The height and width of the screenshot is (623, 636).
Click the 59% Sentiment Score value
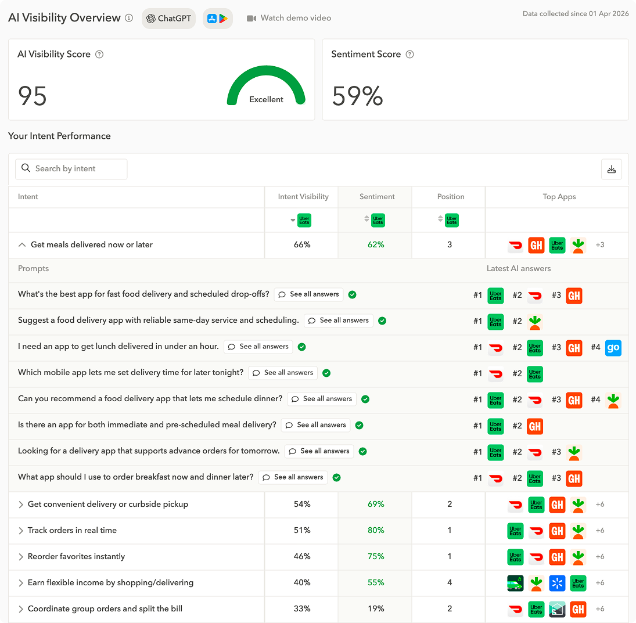357,96
